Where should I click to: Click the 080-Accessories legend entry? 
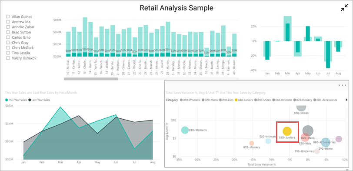click(x=325, y=100)
